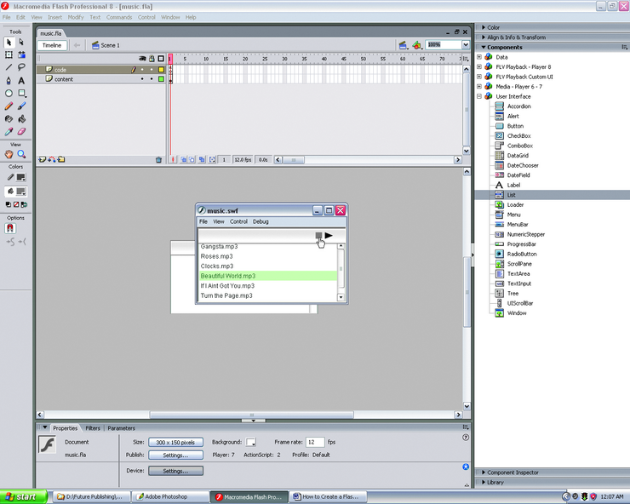Open the fill color swatch
630x504 pixels.
point(21,192)
